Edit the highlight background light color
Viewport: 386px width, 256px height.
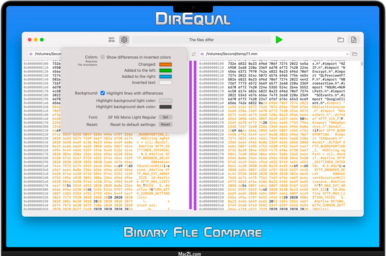coord(166,101)
